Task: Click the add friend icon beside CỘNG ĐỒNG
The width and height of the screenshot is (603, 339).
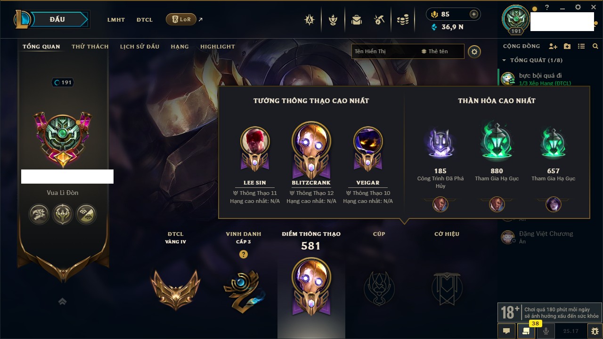Action: 553,46
